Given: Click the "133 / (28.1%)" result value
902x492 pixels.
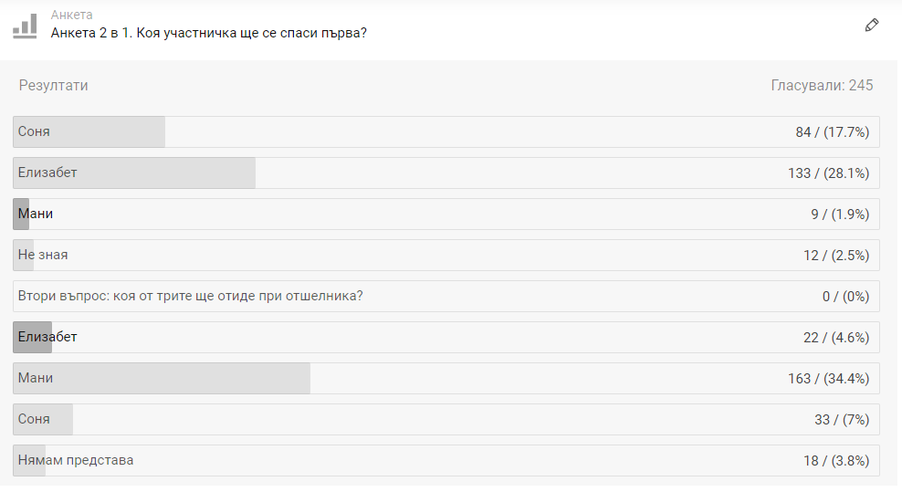Looking at the screenshot, I should point(828,173).
